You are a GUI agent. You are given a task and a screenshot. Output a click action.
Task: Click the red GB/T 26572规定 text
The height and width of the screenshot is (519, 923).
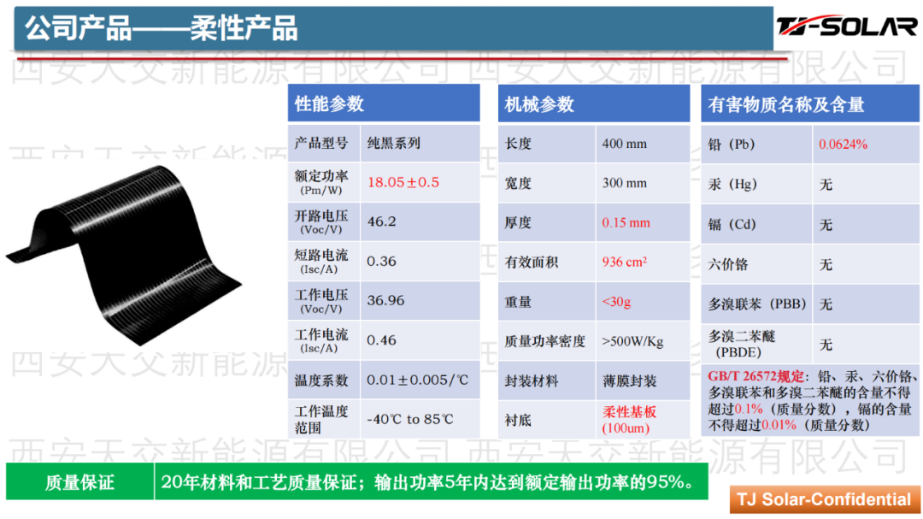click(756, 377)
